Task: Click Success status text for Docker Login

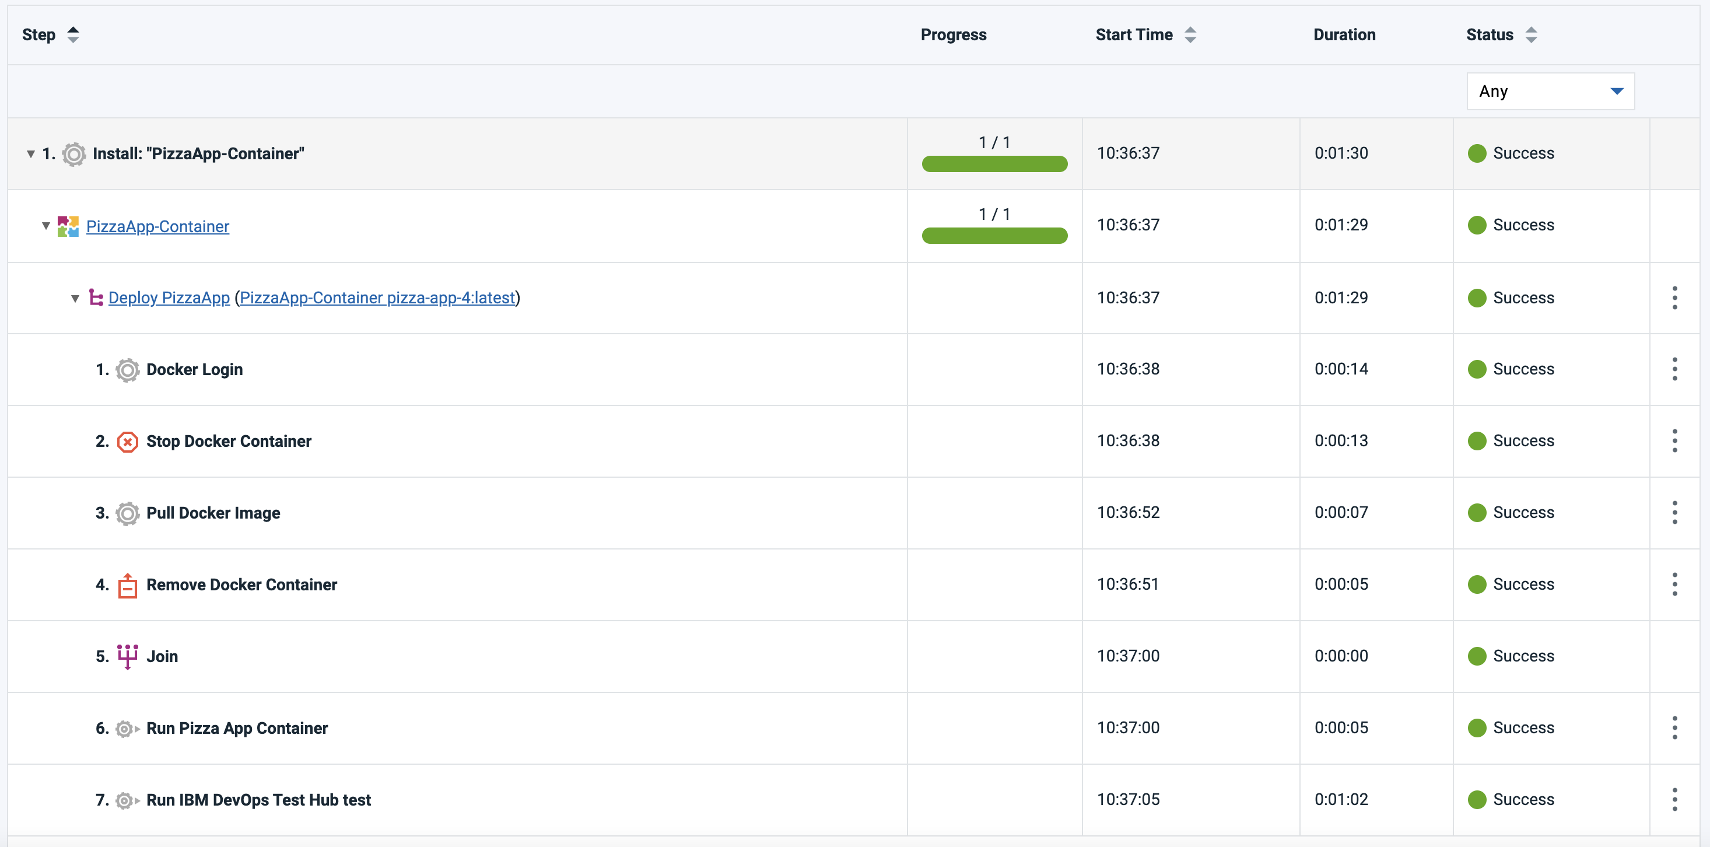Action: pos(1523,369)
